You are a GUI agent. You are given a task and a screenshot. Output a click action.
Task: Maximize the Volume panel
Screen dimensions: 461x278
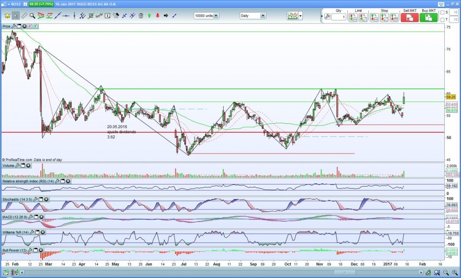(x=23, y=166)
